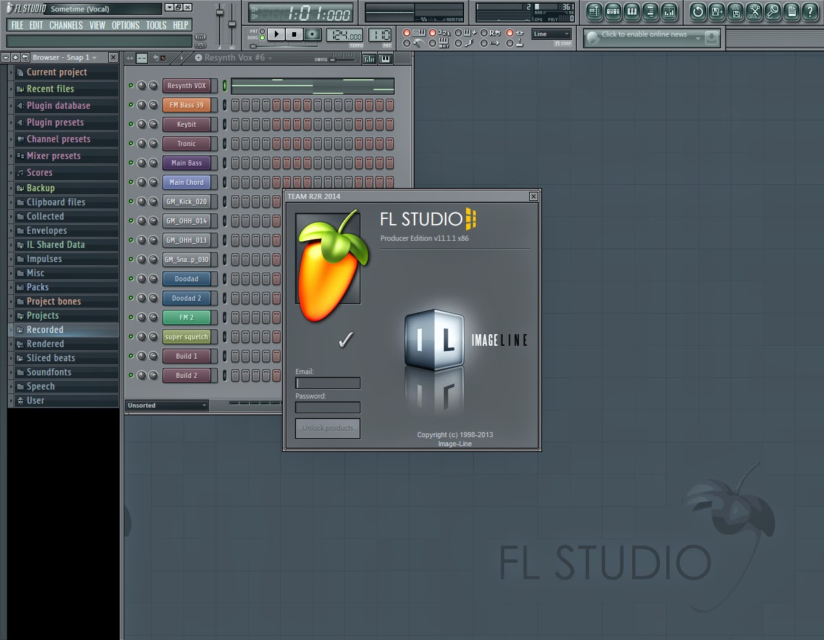Image resolution: width=824 pixels, height=640 pixels.
Task: Click the browser up-folder arrow icon
Action: [x=15, y=57]
